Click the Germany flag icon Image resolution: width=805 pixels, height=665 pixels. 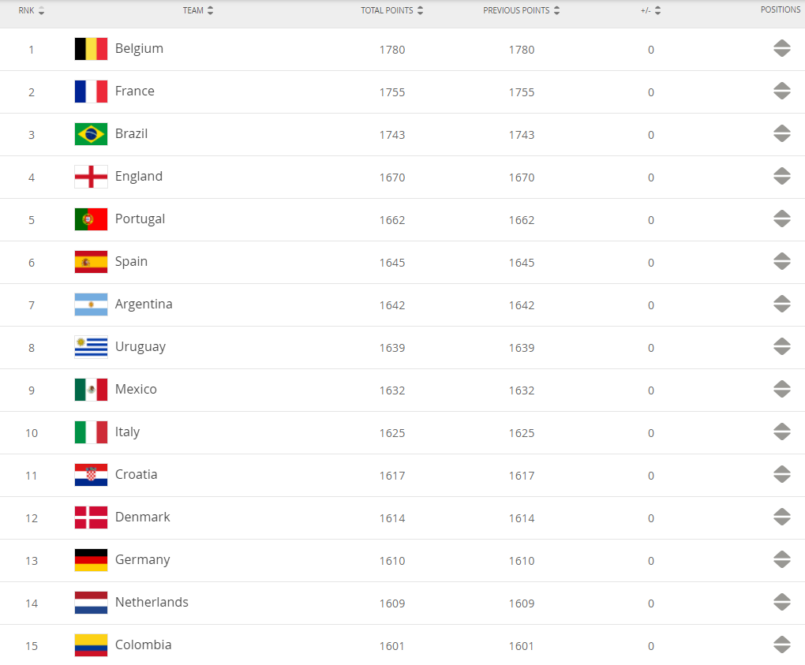(91, 560)
